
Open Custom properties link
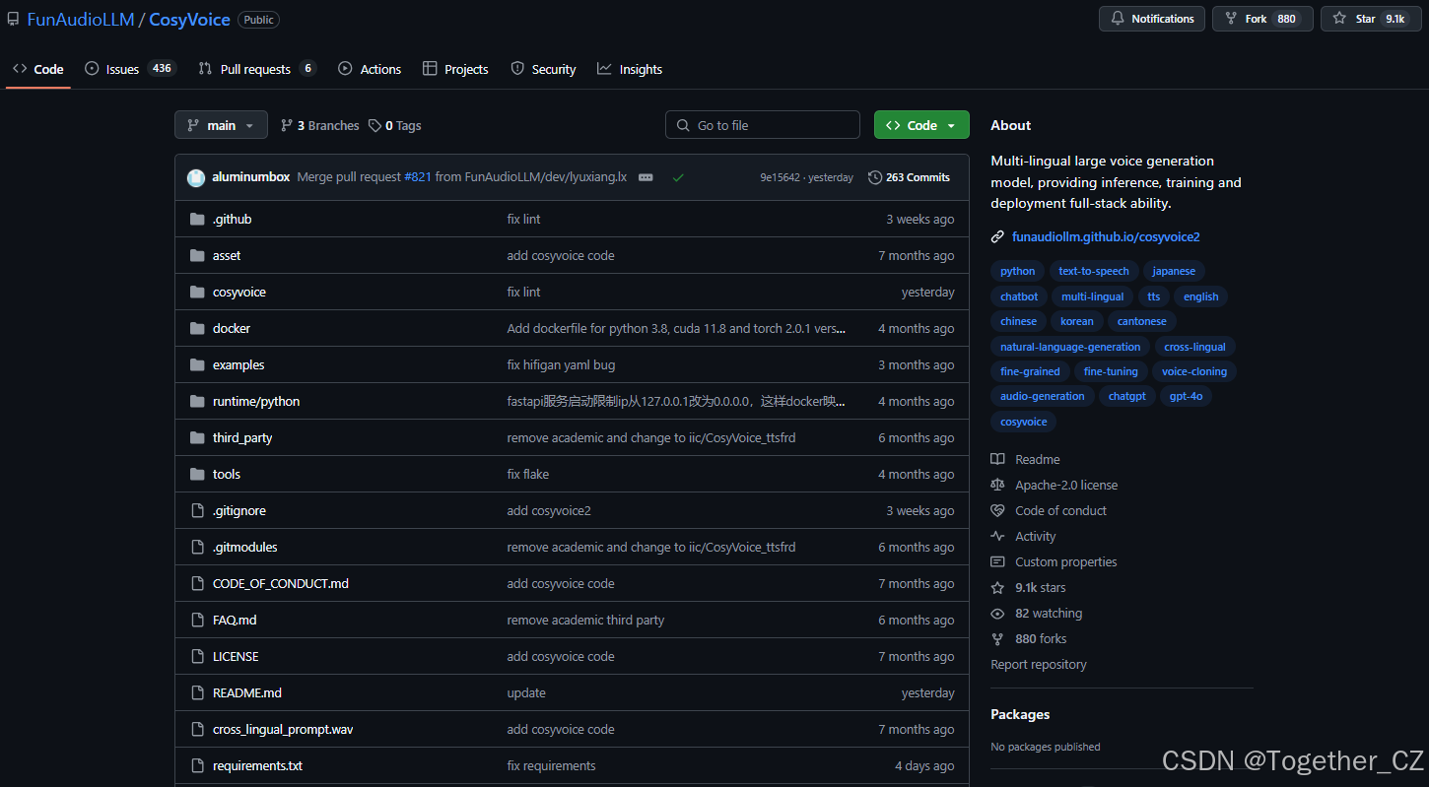click(1066, 561)
